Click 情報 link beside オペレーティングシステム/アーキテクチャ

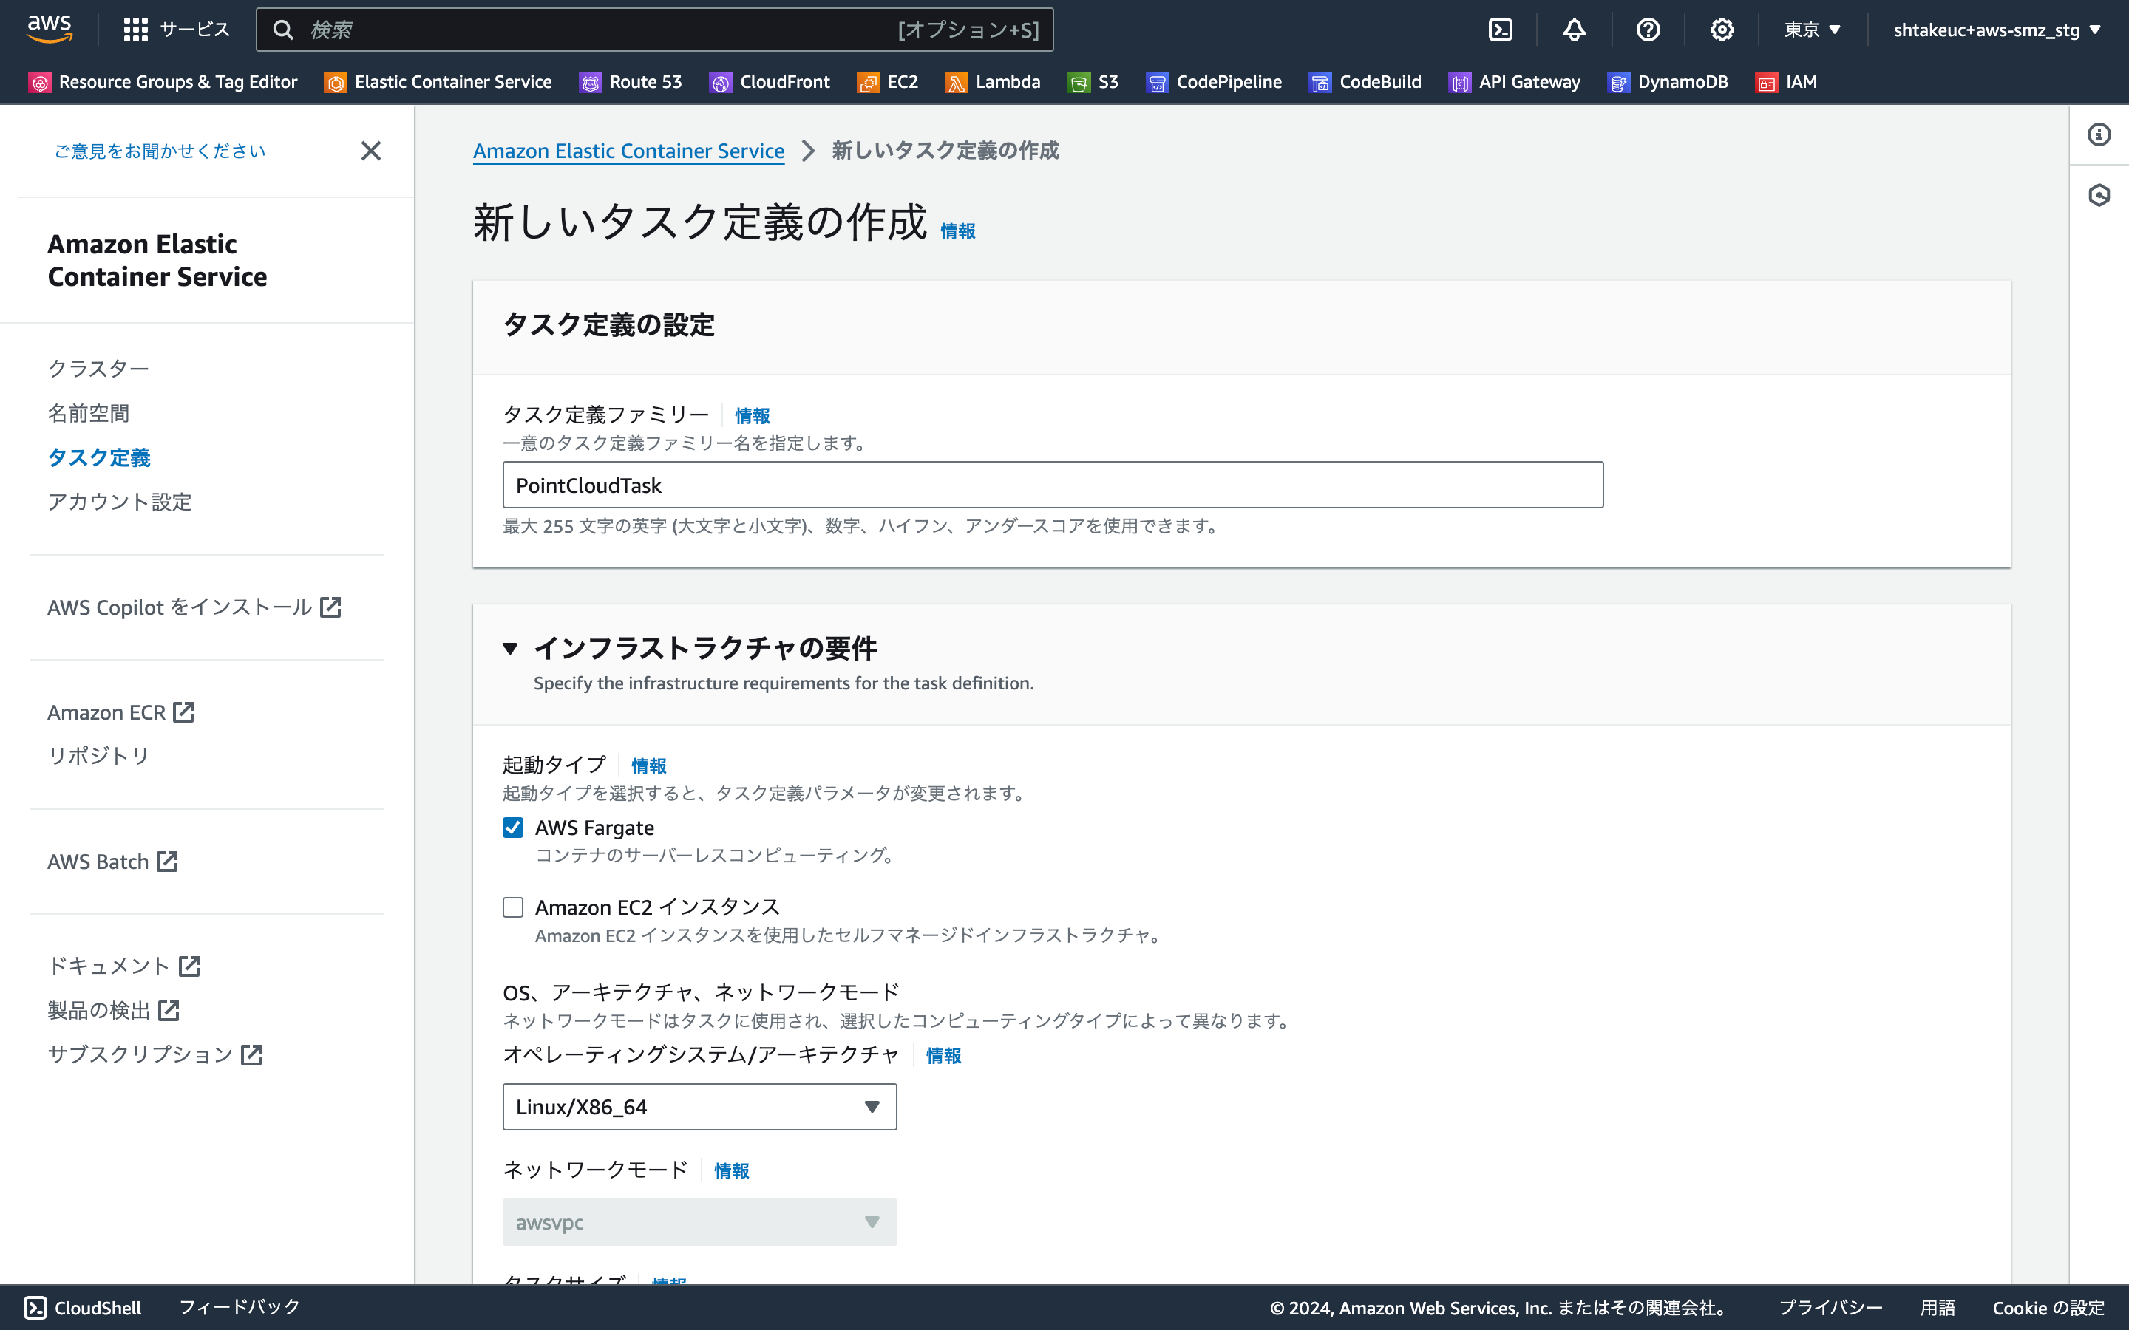(x=943, y=1056)
